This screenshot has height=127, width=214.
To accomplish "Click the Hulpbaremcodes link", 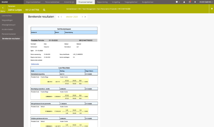I will (x=35, y=64).
